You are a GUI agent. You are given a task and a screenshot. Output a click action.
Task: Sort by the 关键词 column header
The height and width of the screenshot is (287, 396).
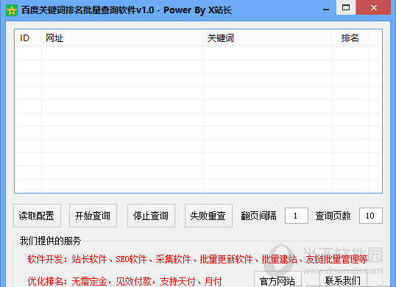267,38
